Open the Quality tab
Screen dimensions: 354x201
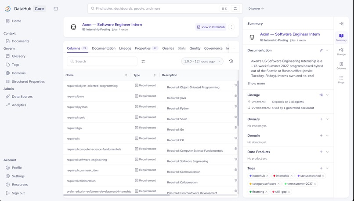point(195,48)
